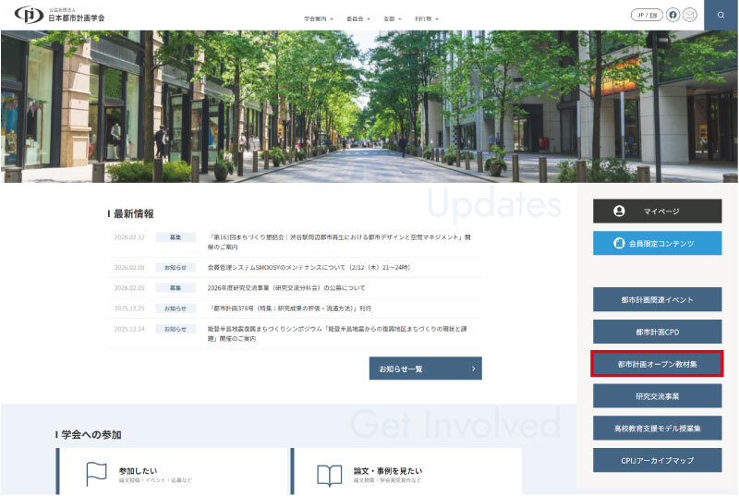Click お知らせ tag on 2025.12.24 row
This screenshot has height=496, width=739.
pyautogui.click(x=176, y=329)
